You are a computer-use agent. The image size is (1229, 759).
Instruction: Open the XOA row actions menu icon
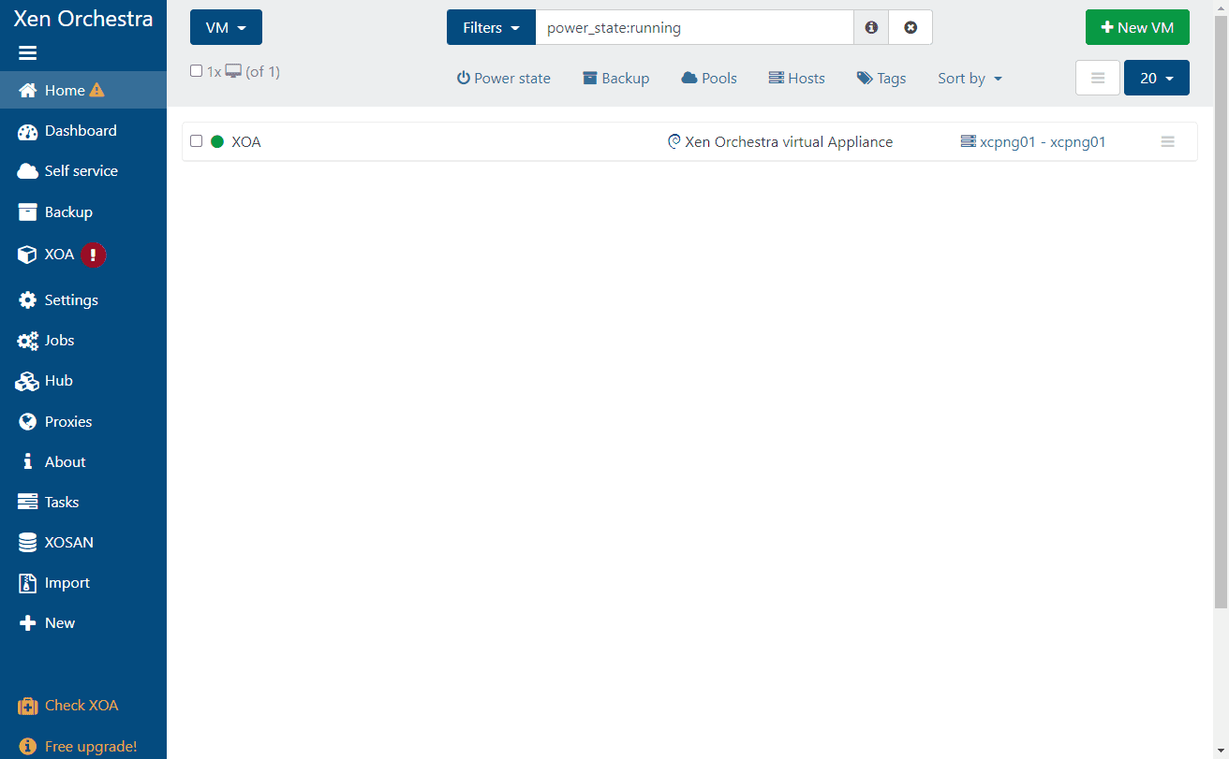point(1168,142)
